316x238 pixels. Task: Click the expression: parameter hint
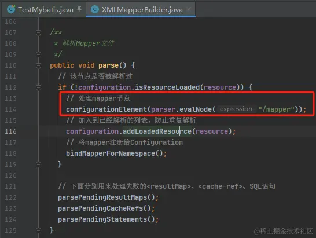pos(237,109)
